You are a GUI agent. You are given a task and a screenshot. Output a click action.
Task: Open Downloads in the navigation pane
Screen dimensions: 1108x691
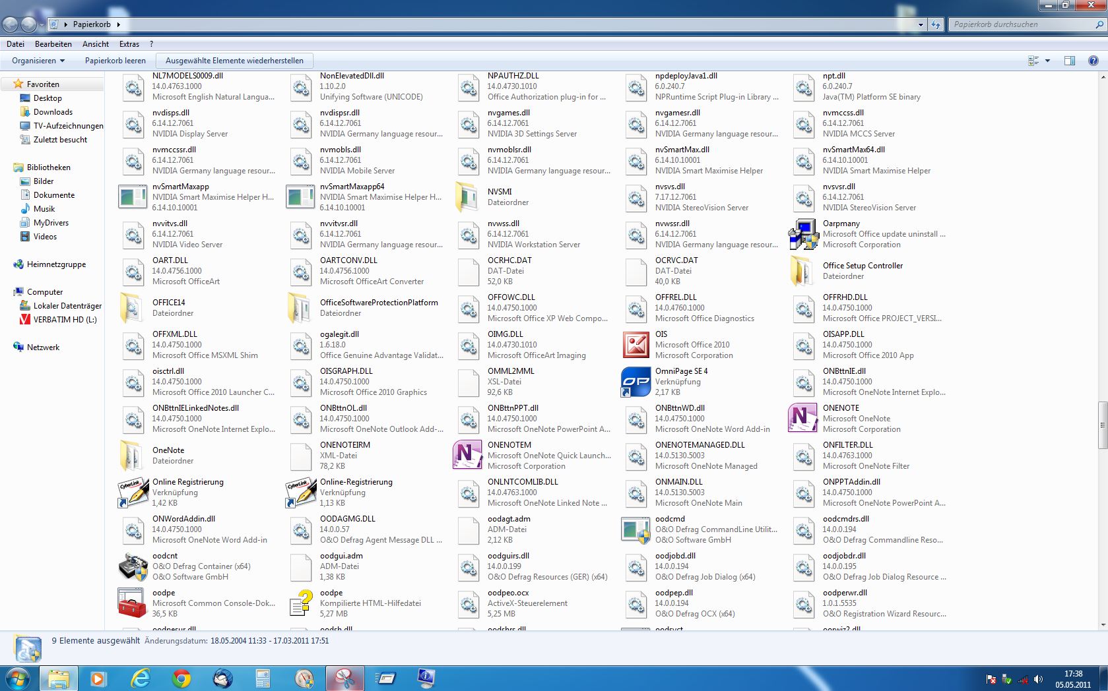[53, 112]
